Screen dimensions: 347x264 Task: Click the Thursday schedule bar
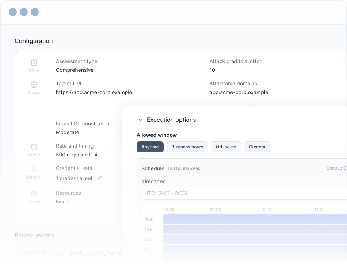tap(255, 249)
